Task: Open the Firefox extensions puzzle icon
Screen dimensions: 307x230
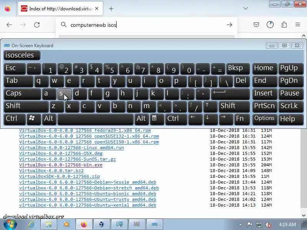Action: point(284,25)
